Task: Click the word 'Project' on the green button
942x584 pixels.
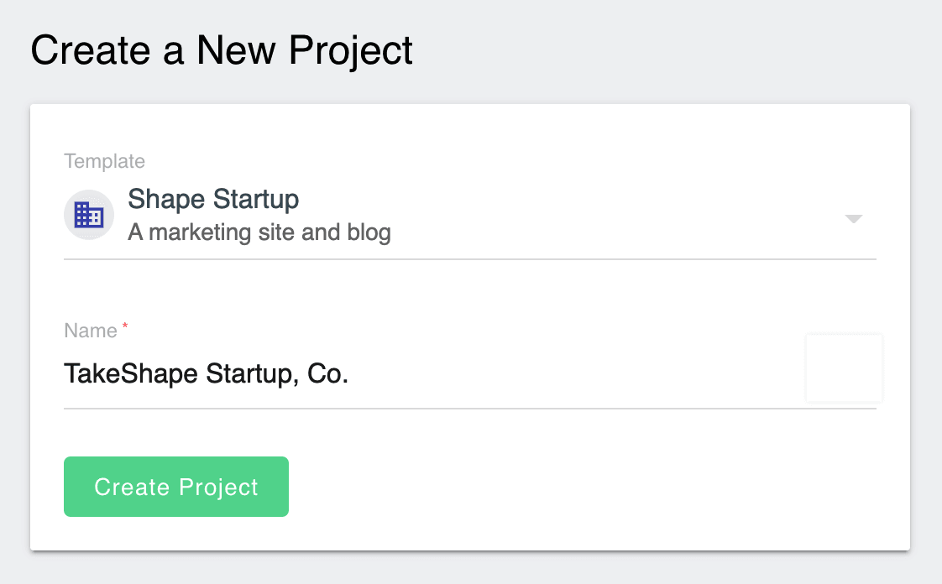Action: 218,488
